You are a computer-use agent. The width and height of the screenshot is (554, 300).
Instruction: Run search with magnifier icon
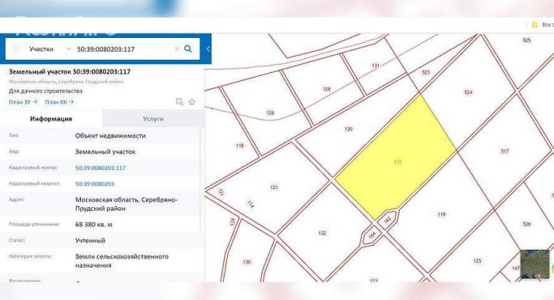[188, 49]
